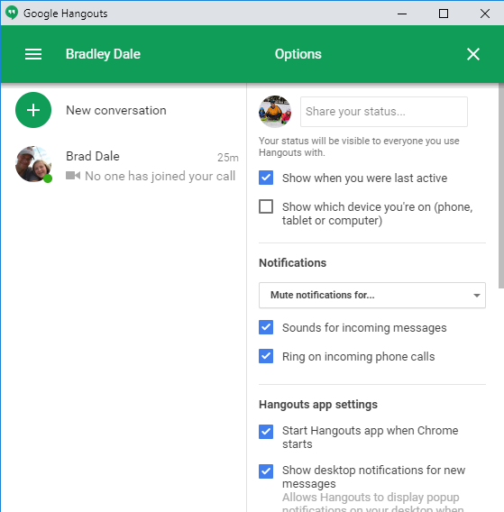The height and width of the screenshot is (512, 504).
Task: Uncheck Ring on incoming phone calls
Action: (x=266, y=356)
